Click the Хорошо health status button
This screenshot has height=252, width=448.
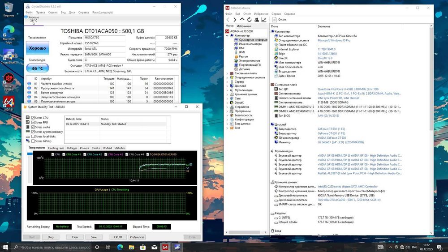point(38,48)
